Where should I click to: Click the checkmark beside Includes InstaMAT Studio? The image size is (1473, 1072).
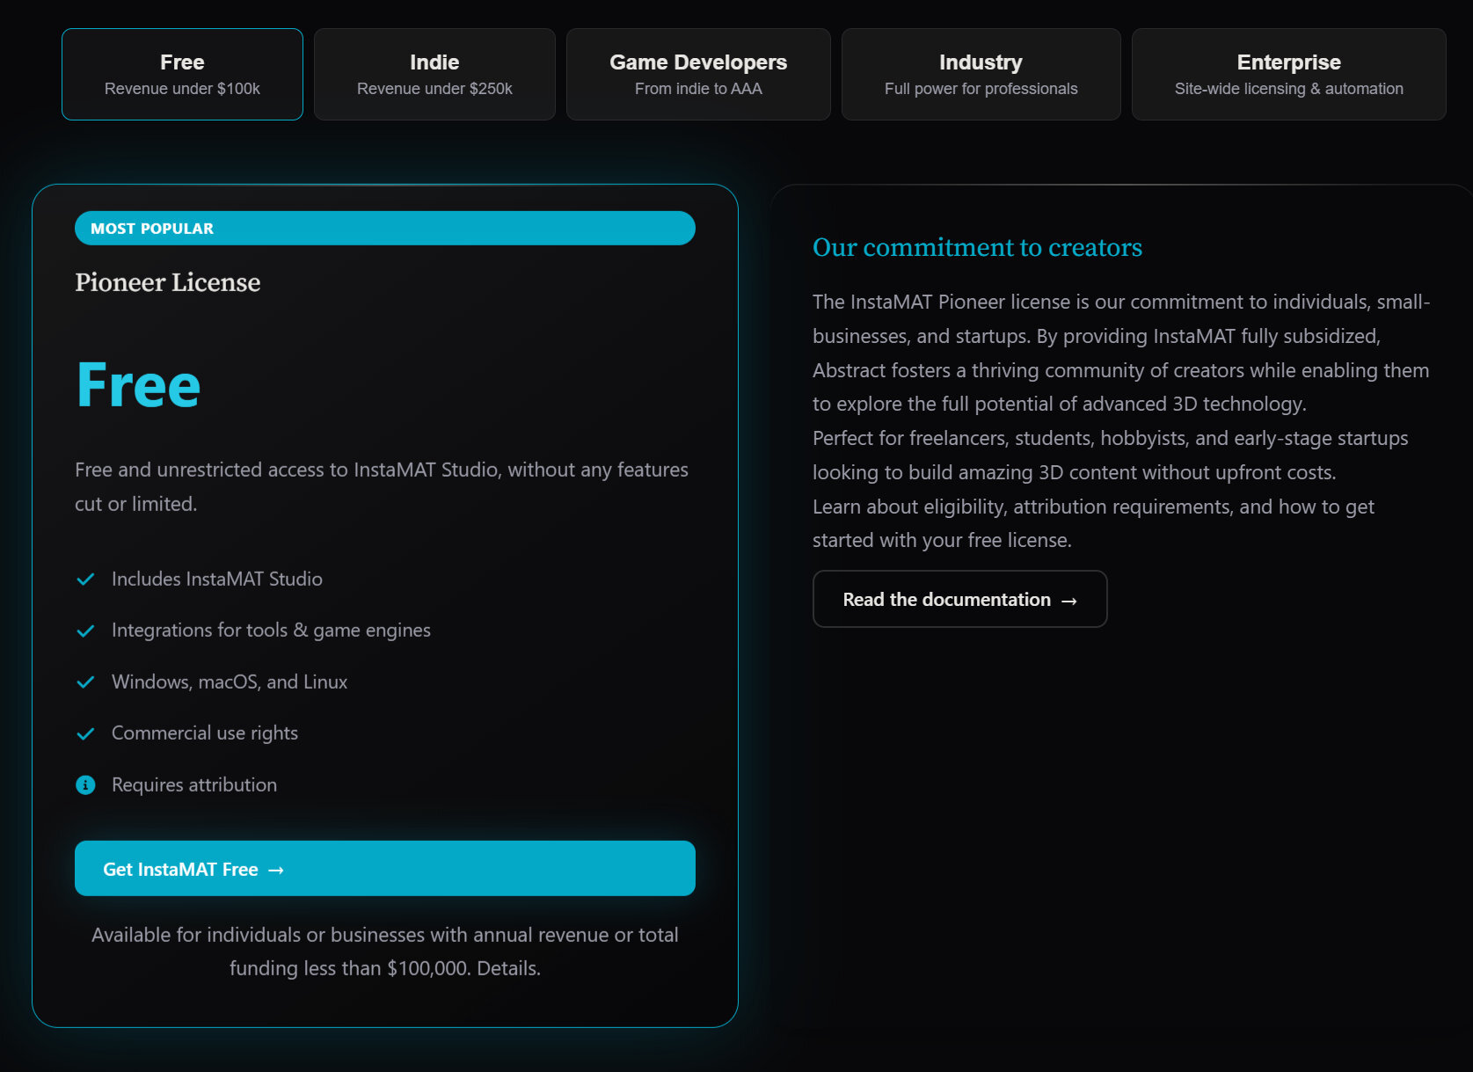85,580
